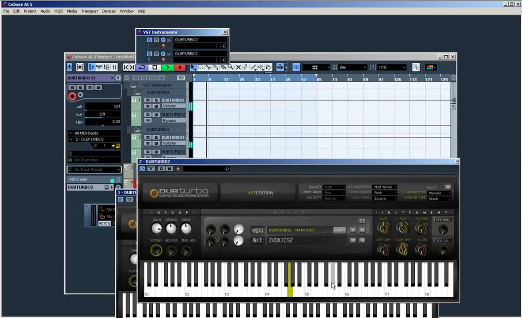
Task: Enable Read automation on track 1 Volume lane
Action: pos(148,106)
